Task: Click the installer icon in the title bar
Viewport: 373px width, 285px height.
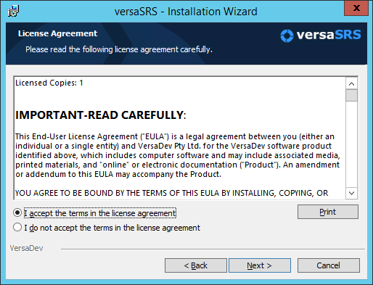Action: (13, 11)
